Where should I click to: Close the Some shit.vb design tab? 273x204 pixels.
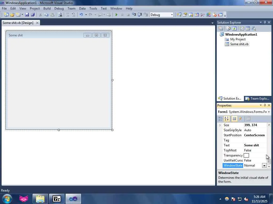pyautogui.click(x=37, y=23)
